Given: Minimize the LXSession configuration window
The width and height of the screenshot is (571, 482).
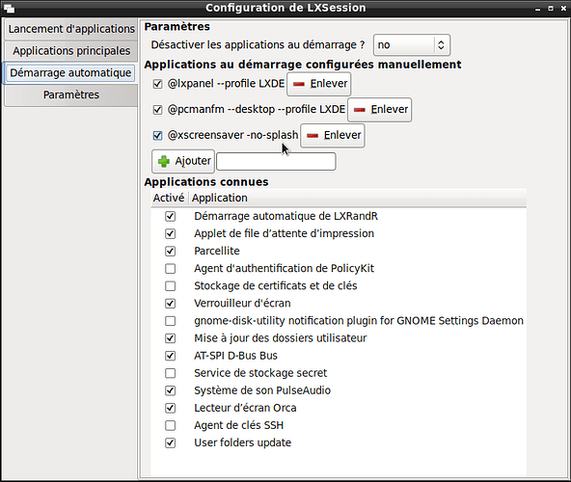Looking at the screenshot, I should pyautogui.click(x=538, y=9).
